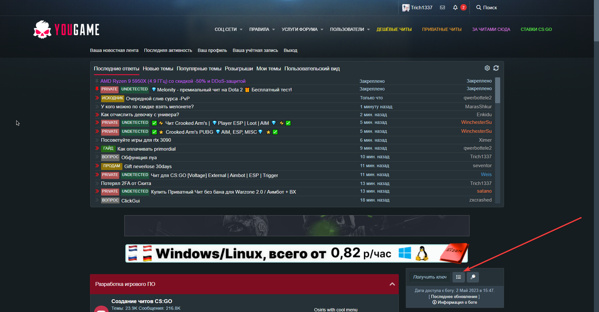Open the feed settings gear icon
The width and height of the screenshot is (599, 312).
point(487,68)
